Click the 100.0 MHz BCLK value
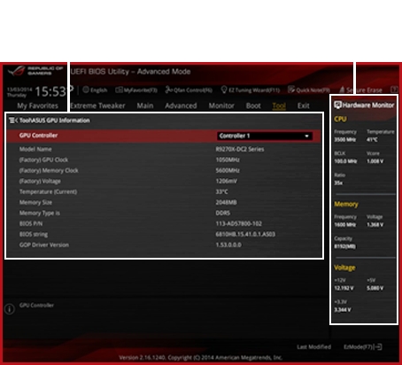Screen dimensions: 402x365 (345, 161)
